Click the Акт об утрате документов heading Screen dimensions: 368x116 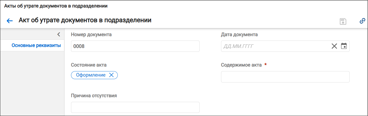[x=85, y=20]
